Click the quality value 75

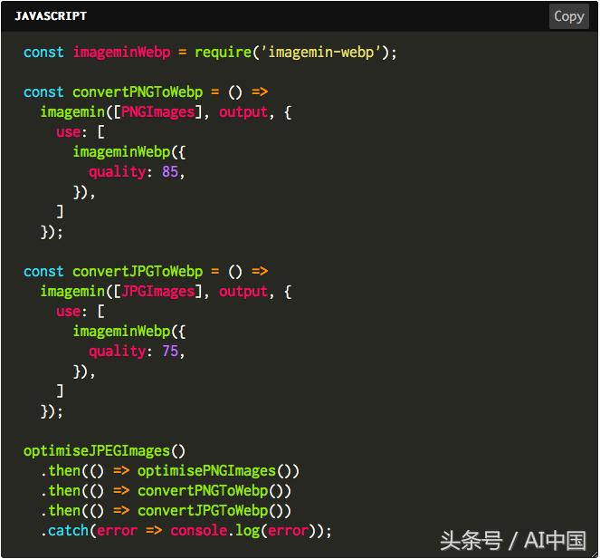pos(170,351)
